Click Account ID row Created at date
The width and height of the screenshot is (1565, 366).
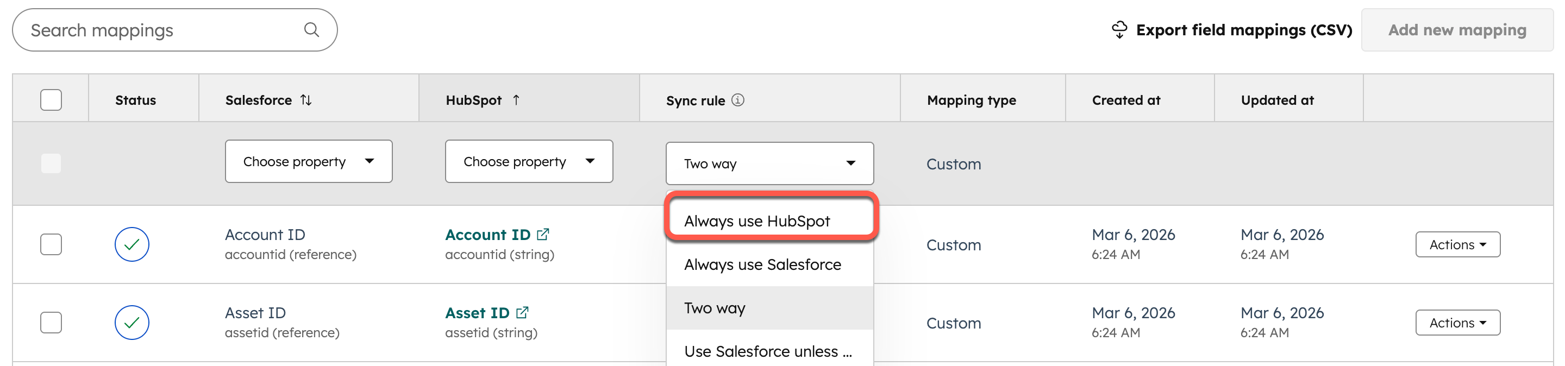pyautogui.click(x=1133, y=234)
